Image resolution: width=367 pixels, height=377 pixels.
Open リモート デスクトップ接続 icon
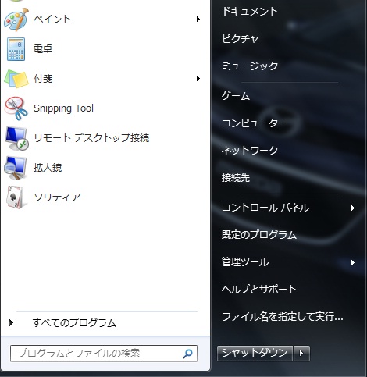point(16,138)
